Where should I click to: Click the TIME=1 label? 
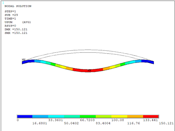click(10, 19)
